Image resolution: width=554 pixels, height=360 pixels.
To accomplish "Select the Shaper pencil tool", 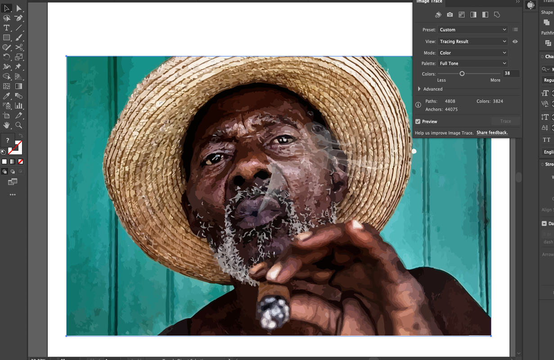I will click(7, 47).
